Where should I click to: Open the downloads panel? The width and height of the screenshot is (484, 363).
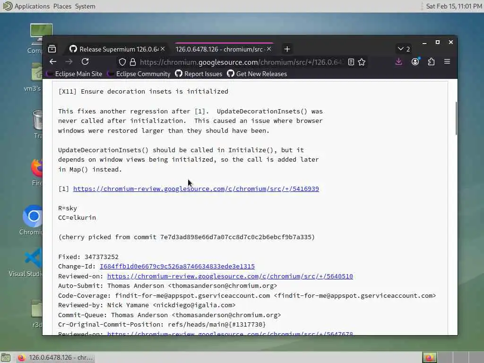[x=399, y=62]
